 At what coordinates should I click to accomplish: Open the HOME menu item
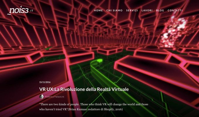(98, 11)
